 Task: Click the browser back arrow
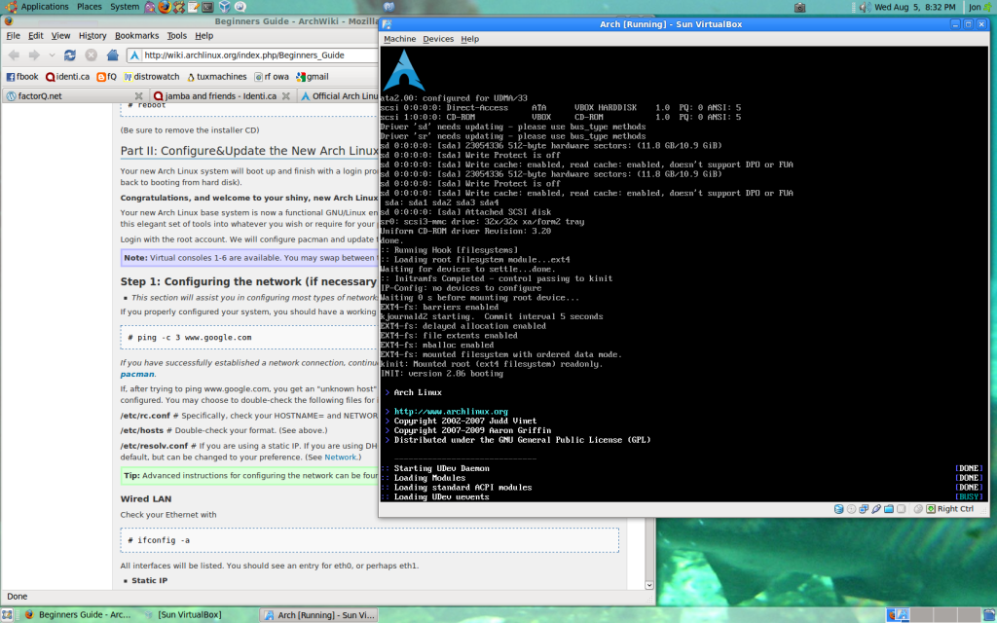[x=13, y=55]
